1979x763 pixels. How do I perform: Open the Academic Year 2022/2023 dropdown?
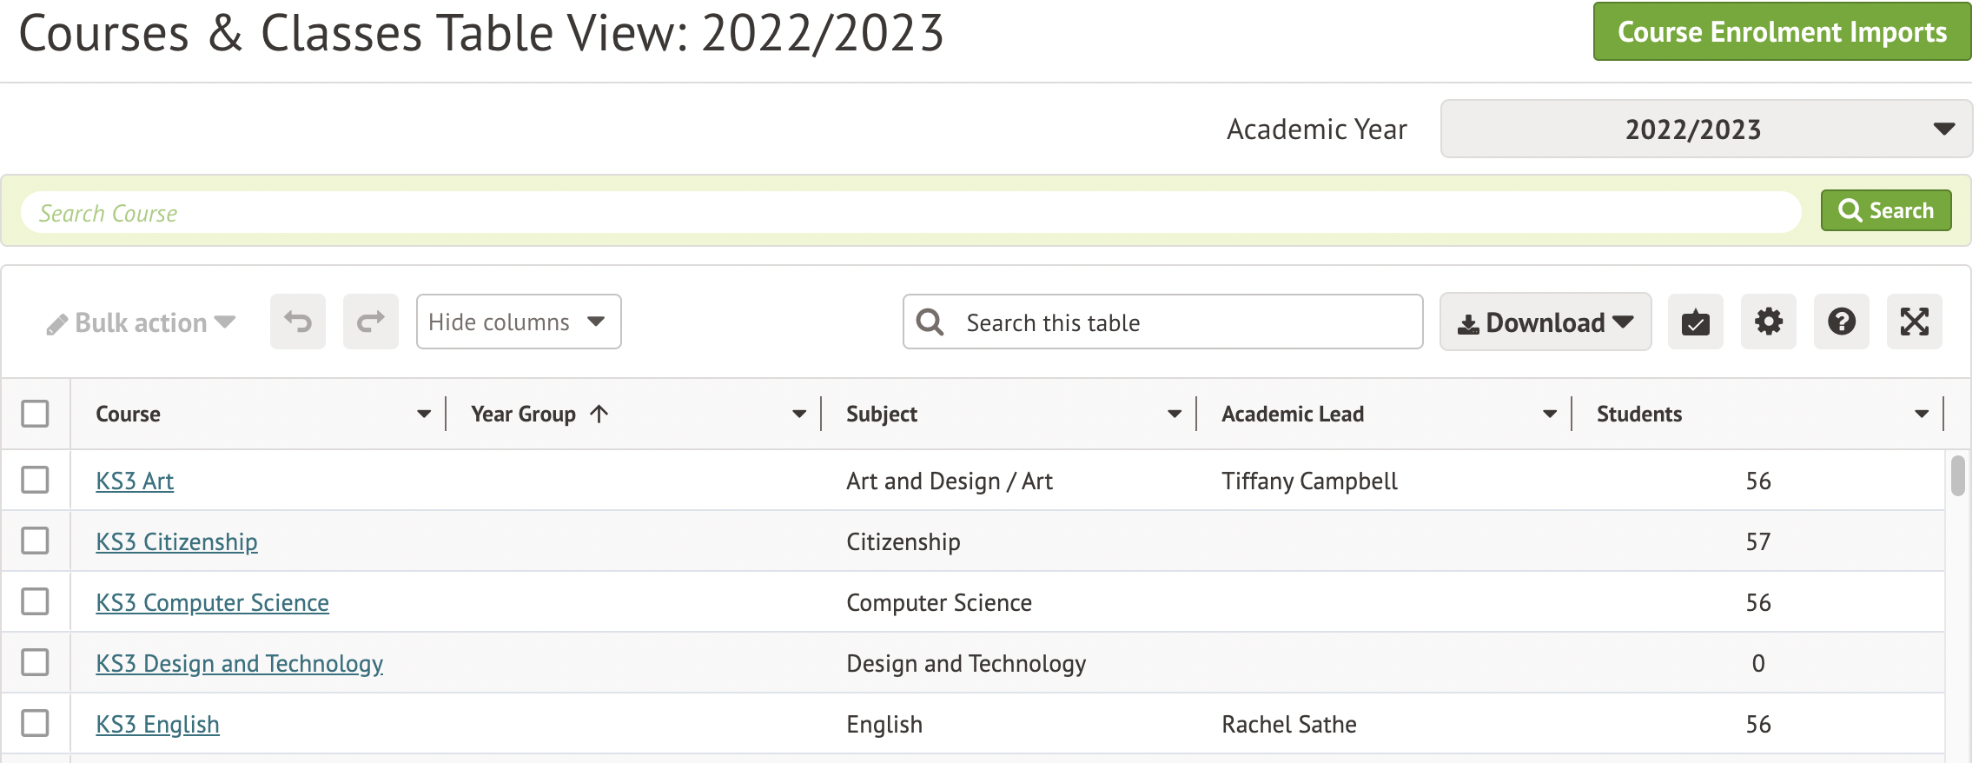coord(1705,129)
